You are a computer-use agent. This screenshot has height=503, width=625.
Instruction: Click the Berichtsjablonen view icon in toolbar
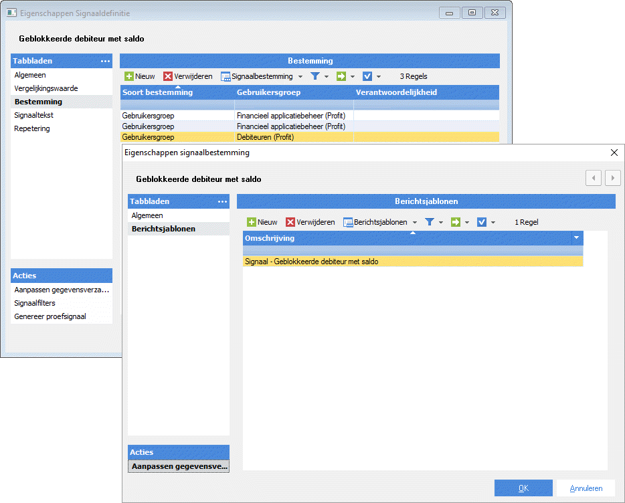pyautogui.click(x=348, y=222)
